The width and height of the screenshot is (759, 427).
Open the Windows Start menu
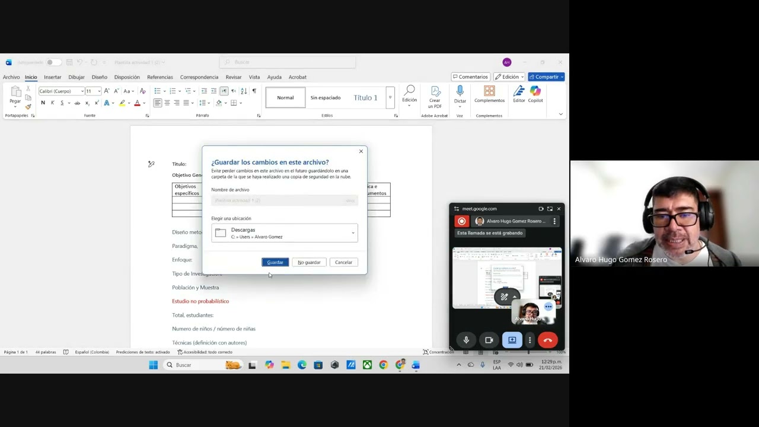153,365
